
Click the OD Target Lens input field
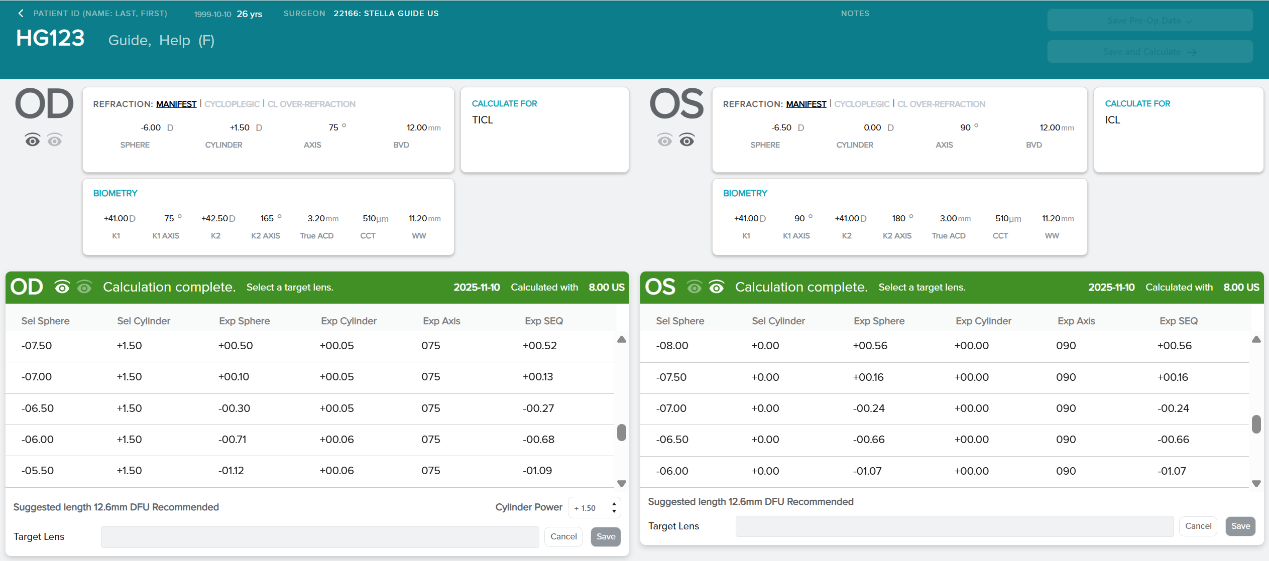pos(320,537)
